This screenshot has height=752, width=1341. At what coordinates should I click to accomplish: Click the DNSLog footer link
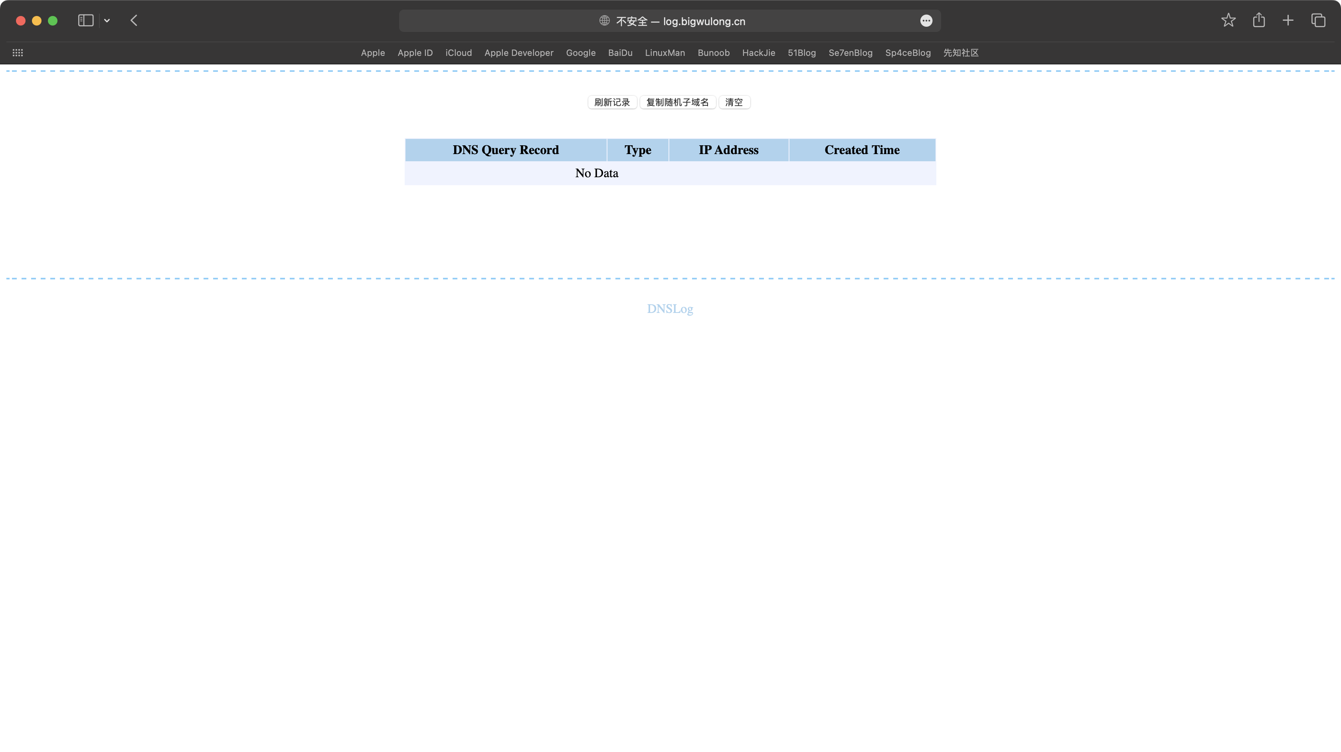point(670,308)
